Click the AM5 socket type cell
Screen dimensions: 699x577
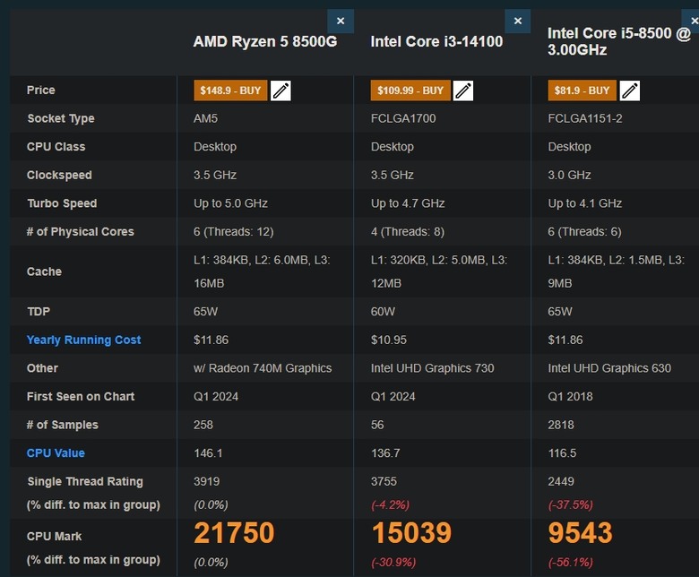point(205,118)
